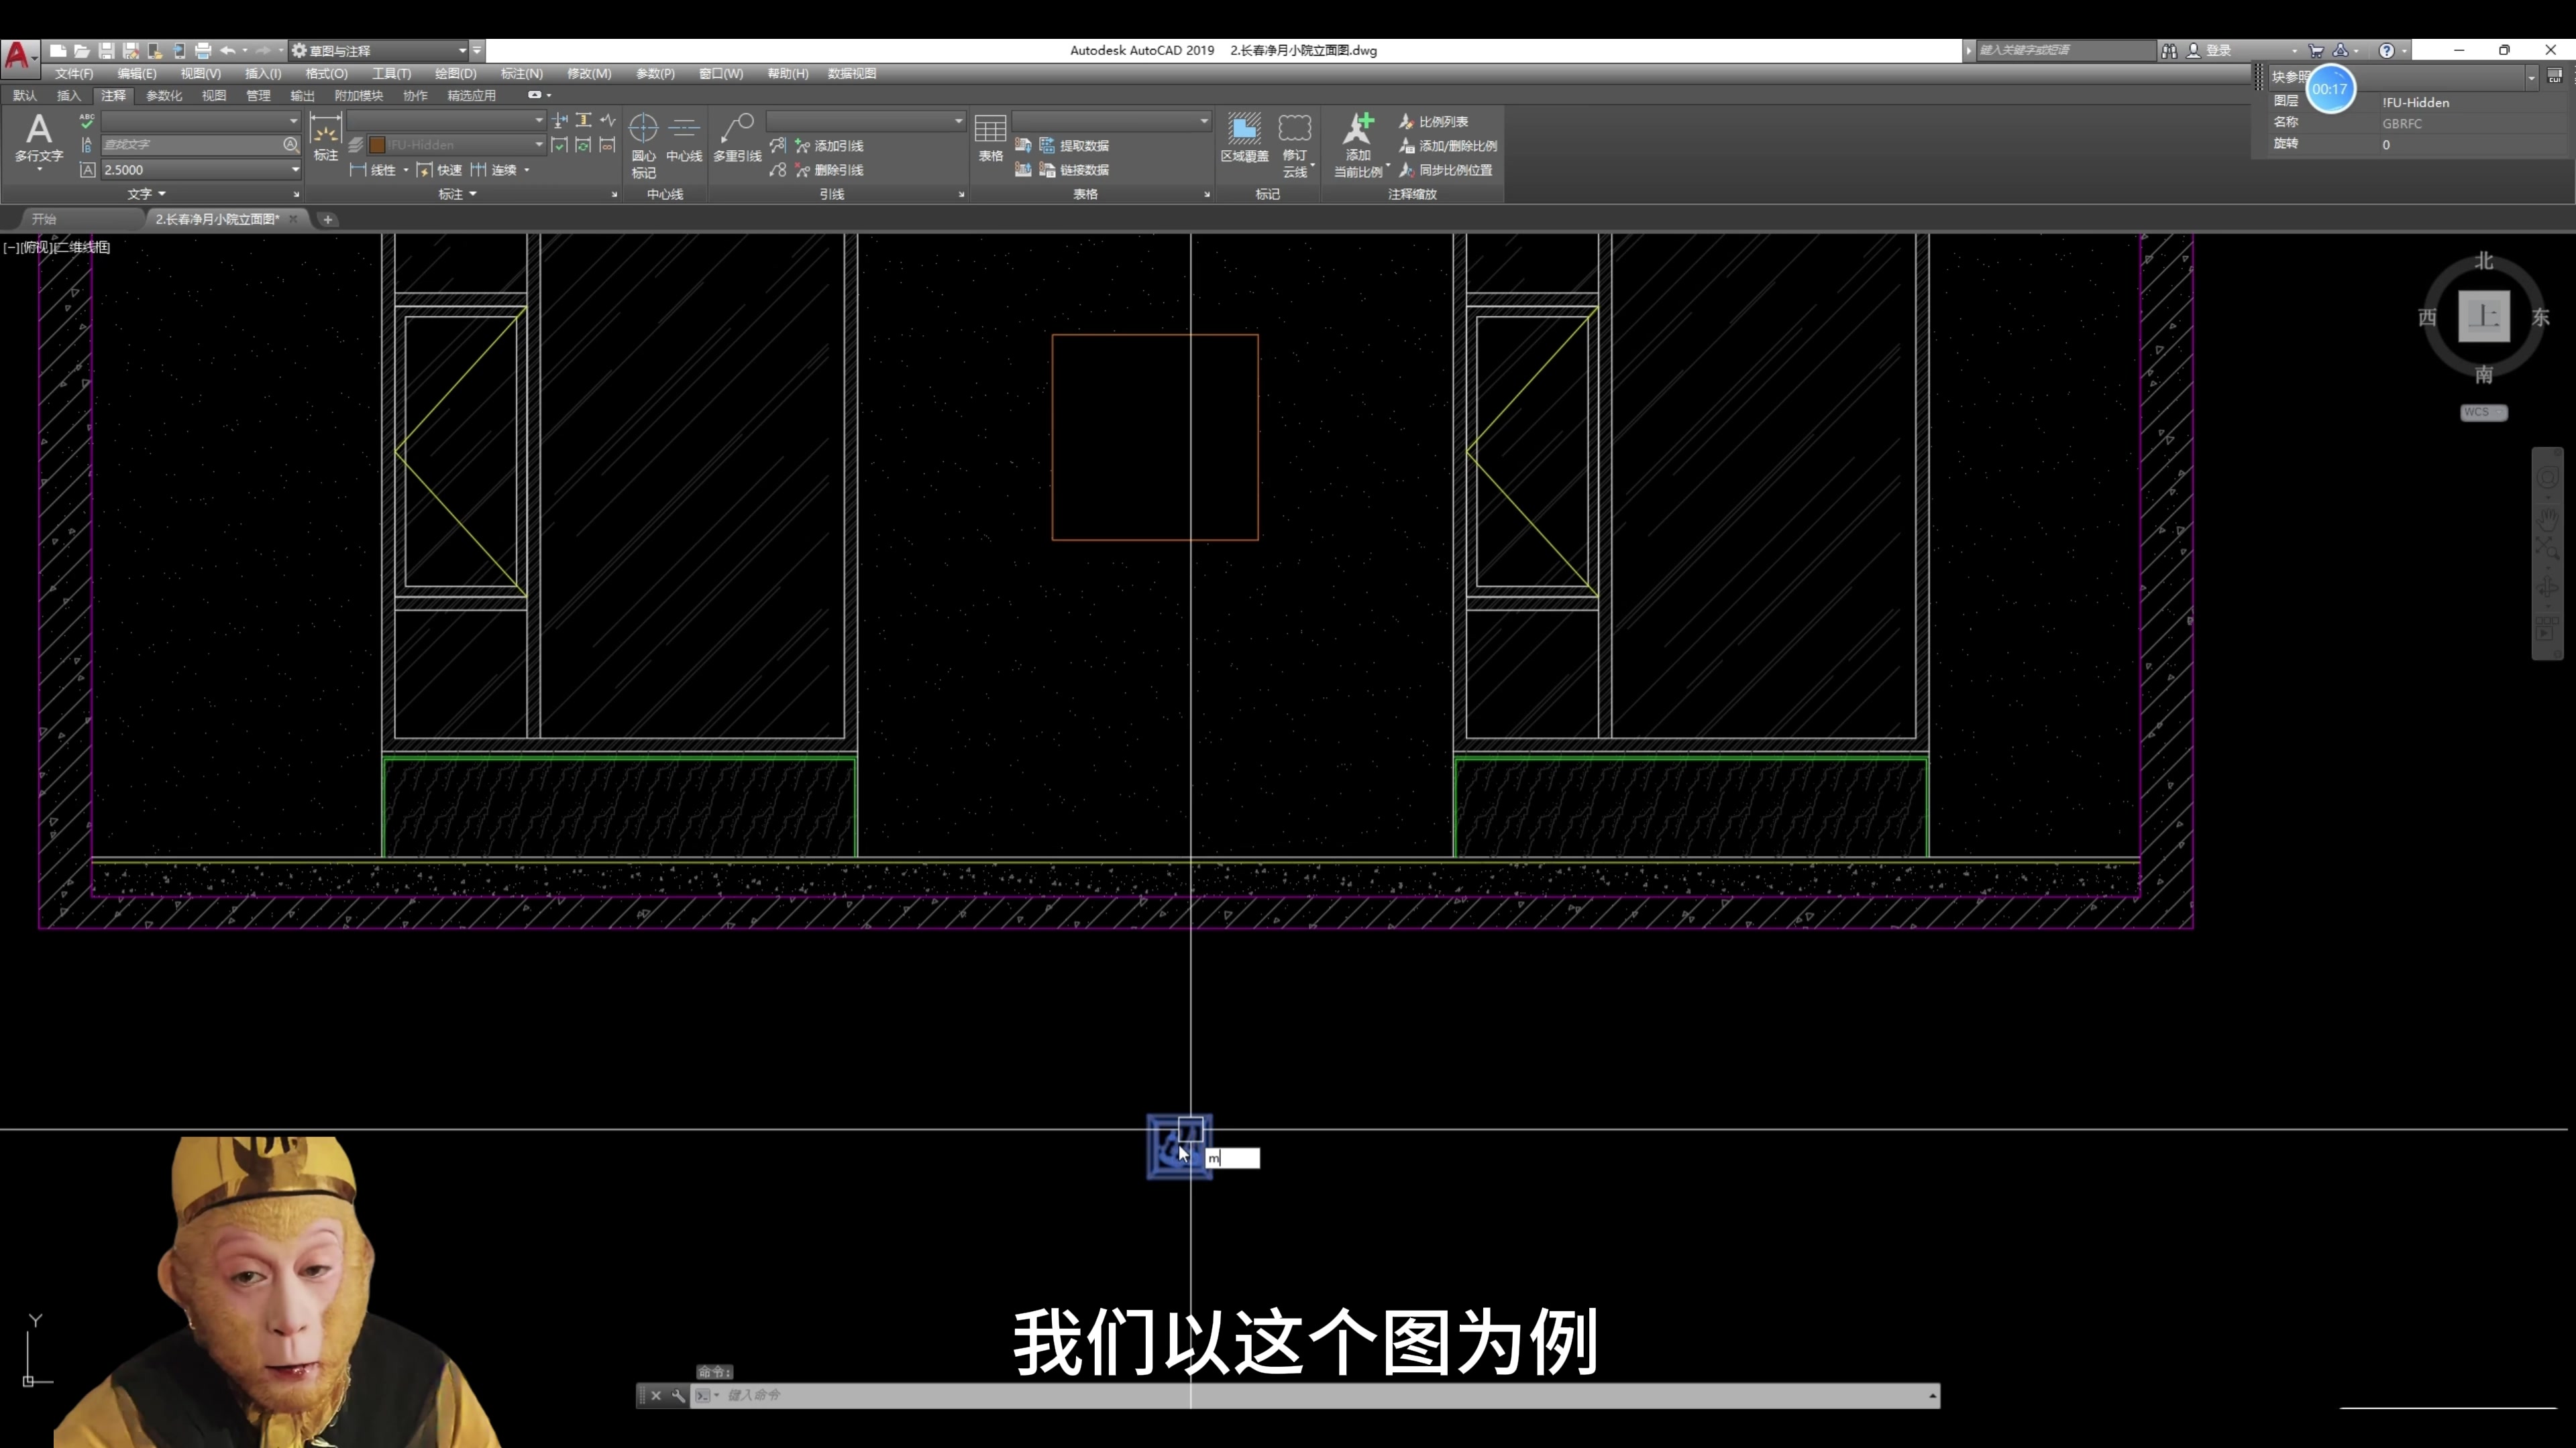This screenshot has width=2576, height=1448.
Task: Click the 链接数据 link data button
Action: coord(1082,170)
